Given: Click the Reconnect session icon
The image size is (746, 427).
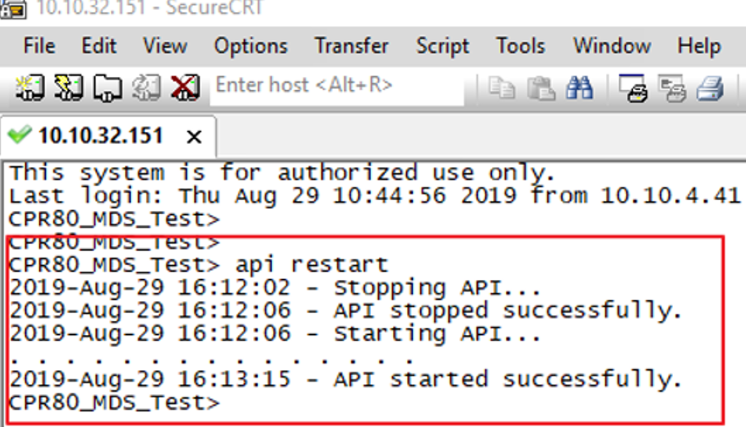Looking at the screenshot, I should tap(144, 88).
